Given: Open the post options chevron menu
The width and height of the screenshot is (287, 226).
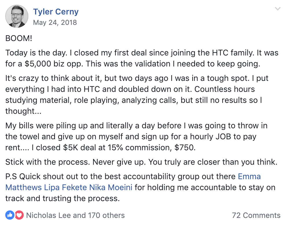Looking at the screenshot, I should 278,9.
